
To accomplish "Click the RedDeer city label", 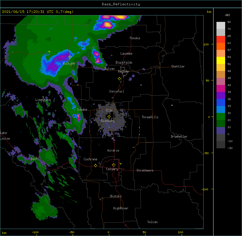I will 124,71.
